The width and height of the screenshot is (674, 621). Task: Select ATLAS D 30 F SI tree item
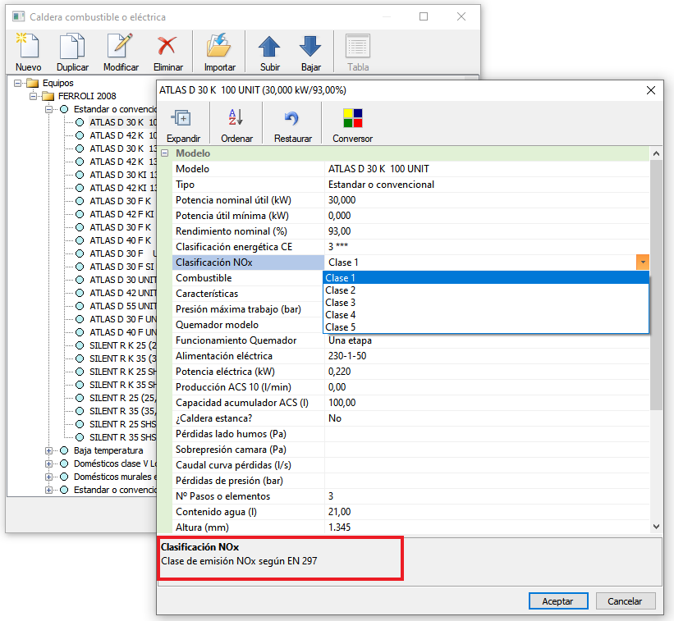[122, 267]
